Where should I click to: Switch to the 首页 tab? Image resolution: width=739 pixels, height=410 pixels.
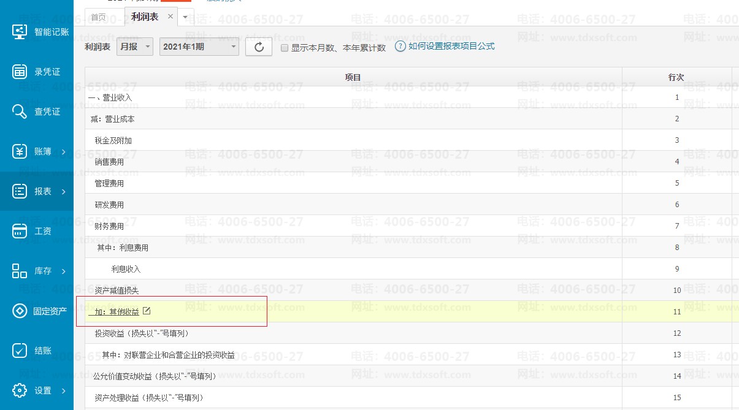[98, 17]
